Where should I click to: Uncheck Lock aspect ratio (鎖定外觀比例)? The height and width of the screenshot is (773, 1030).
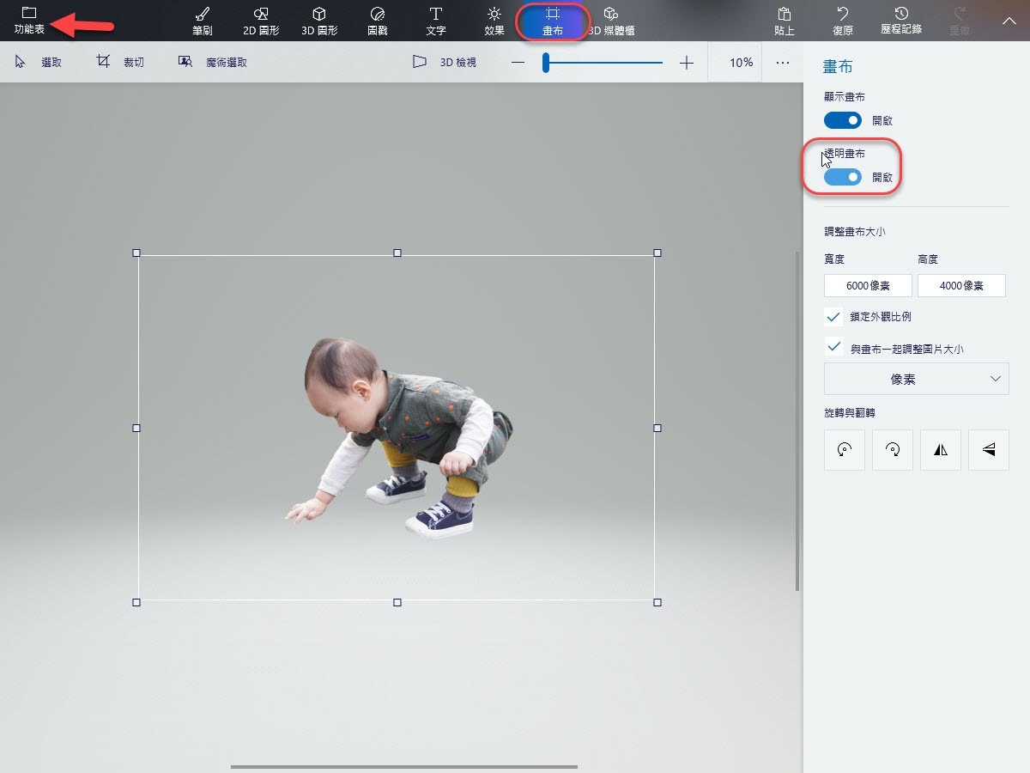pyautogui.click(x=833, y=317)
